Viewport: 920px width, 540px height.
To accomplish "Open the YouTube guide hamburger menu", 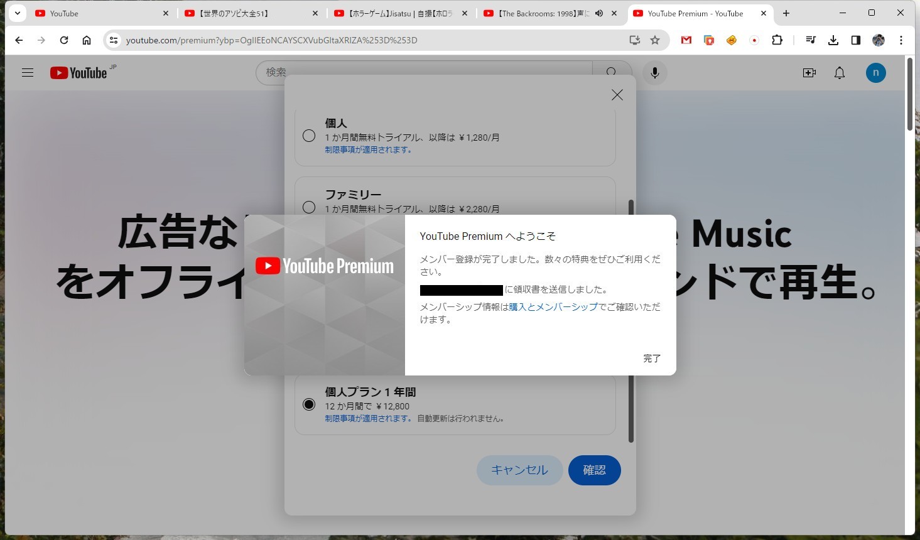I will (28, 73).
